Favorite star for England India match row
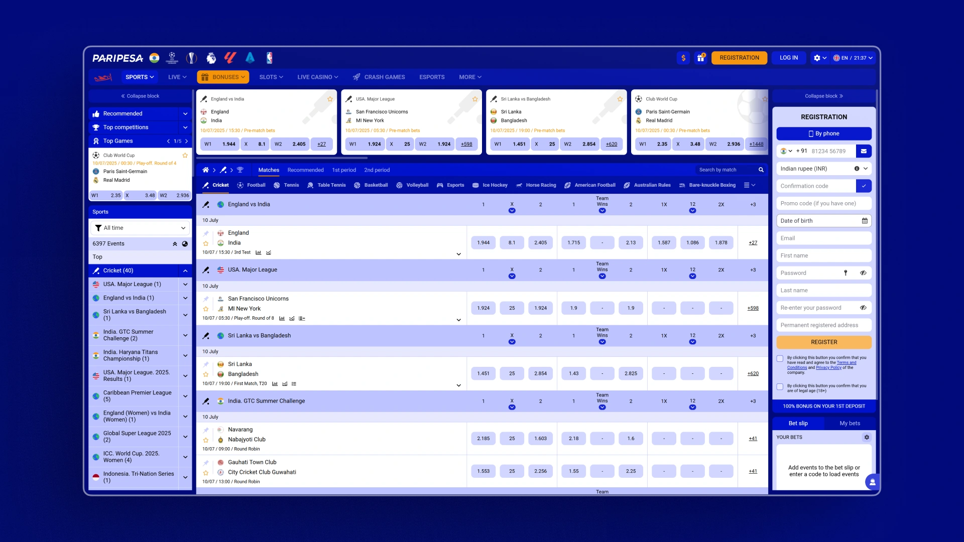 (x=206, y=243)
